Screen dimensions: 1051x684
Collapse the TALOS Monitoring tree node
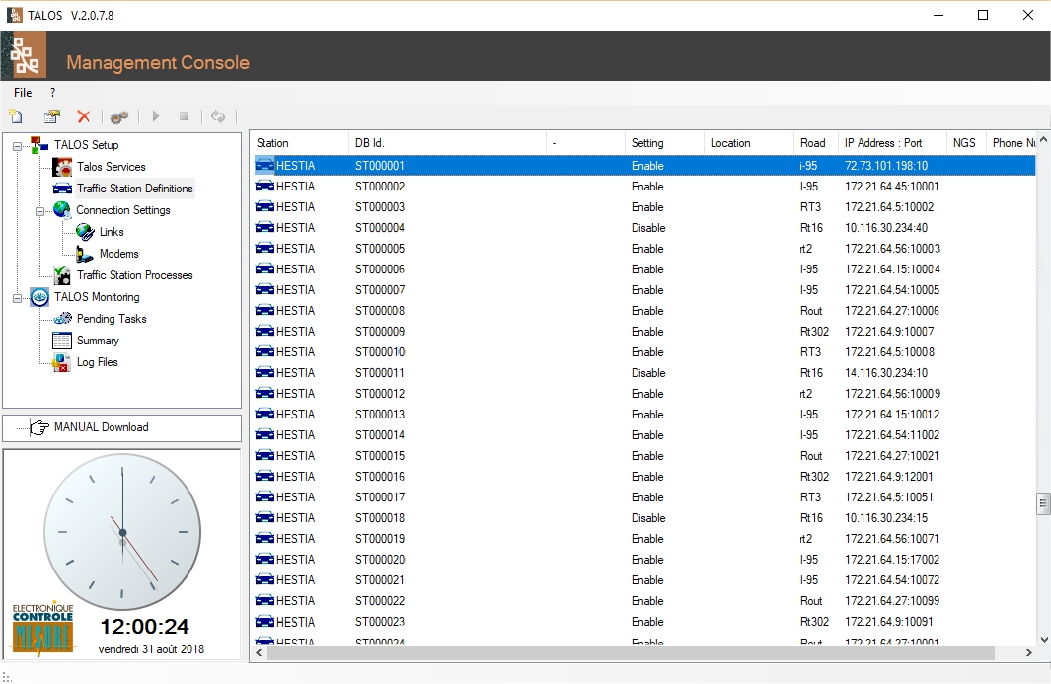point(18,298)
